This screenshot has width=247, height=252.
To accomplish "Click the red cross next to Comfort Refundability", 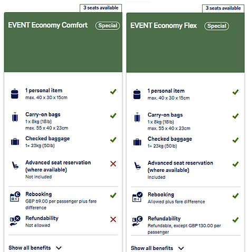I will click(x=113, y=219).
